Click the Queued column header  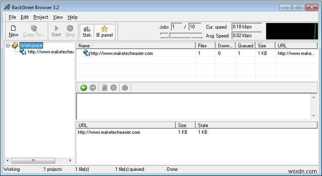(x=245, y=46)
